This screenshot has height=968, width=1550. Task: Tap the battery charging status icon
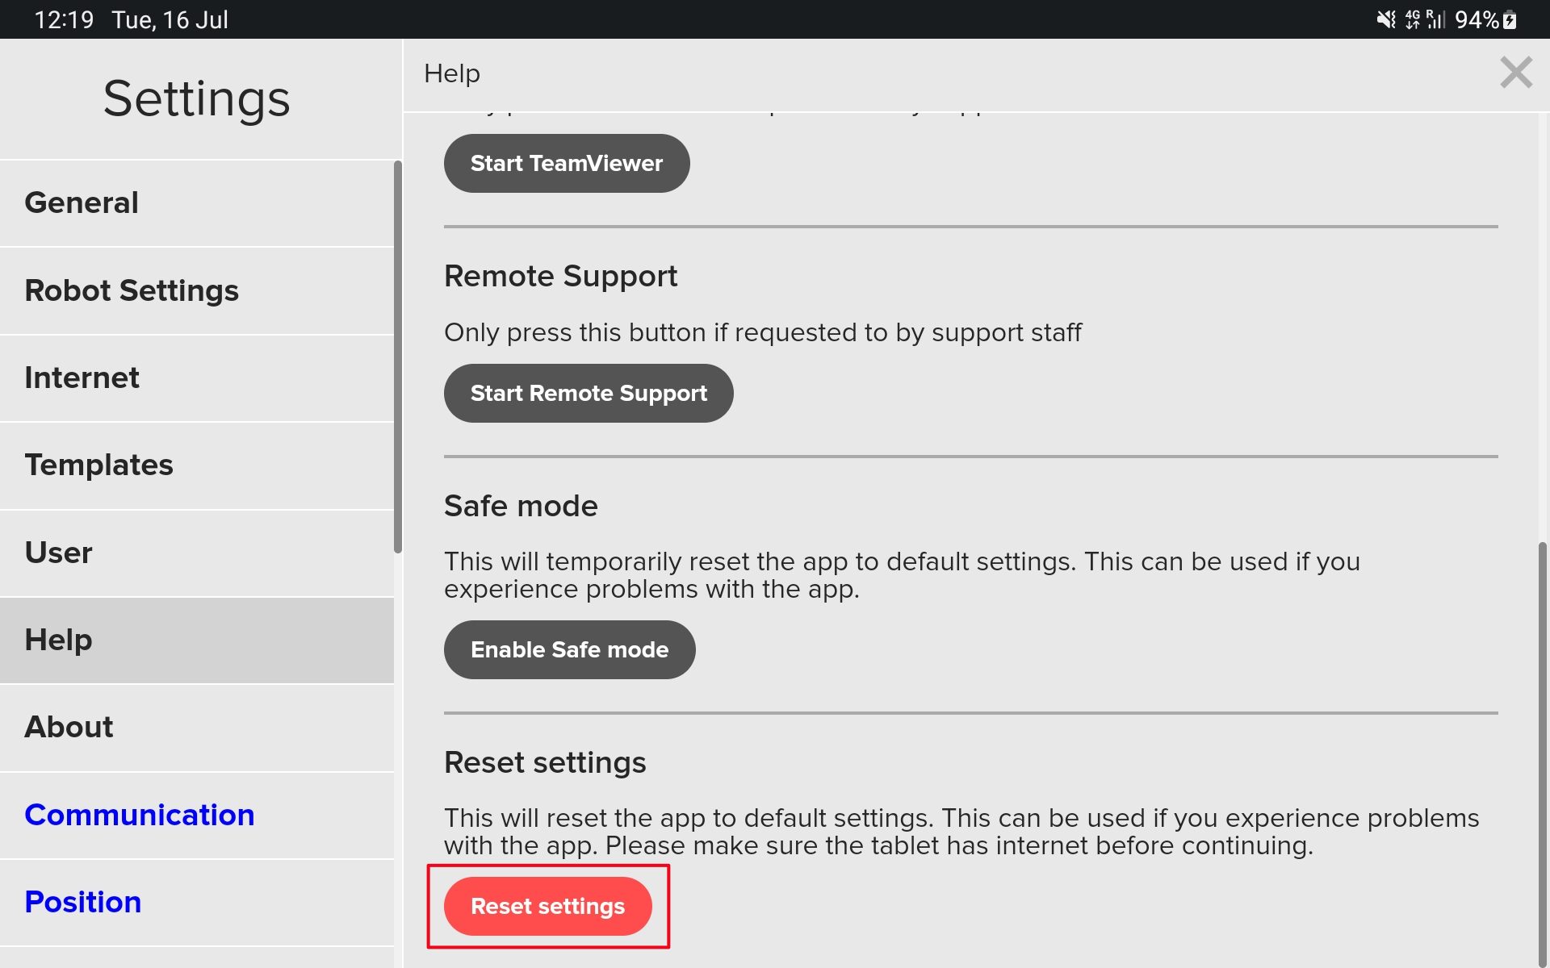pyautogui.click(x=1510, y=20)
